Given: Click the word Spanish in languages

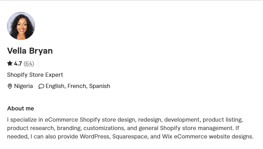Looking at the screenshot, I should point(100,86).
